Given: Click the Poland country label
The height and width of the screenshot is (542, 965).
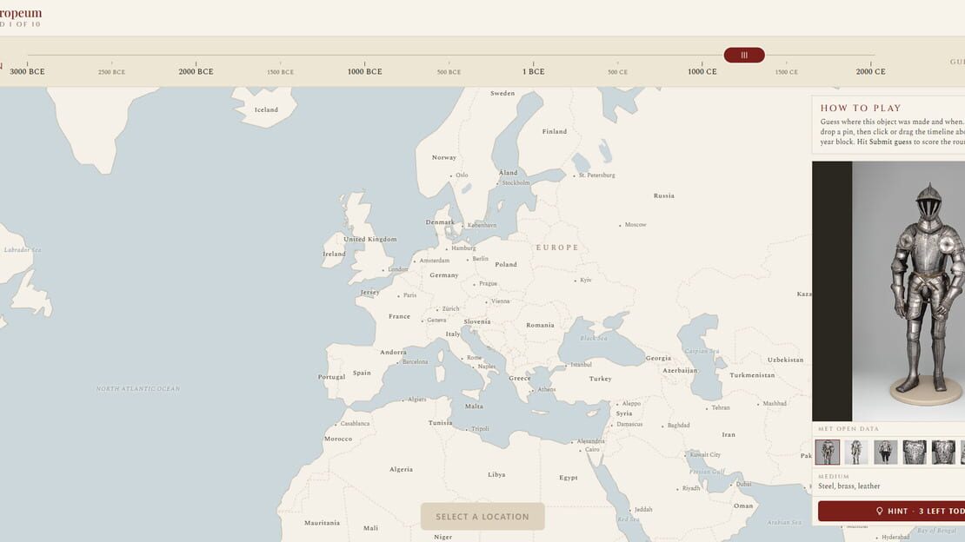Looking at the screenshot, I should 506,264.
